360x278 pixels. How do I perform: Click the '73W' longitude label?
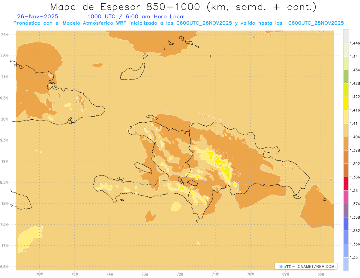145,274
